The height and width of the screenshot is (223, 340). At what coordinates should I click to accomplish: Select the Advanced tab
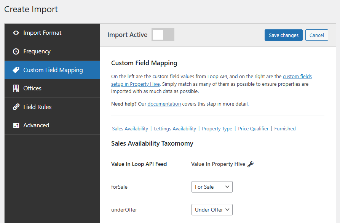click(36, 125)
